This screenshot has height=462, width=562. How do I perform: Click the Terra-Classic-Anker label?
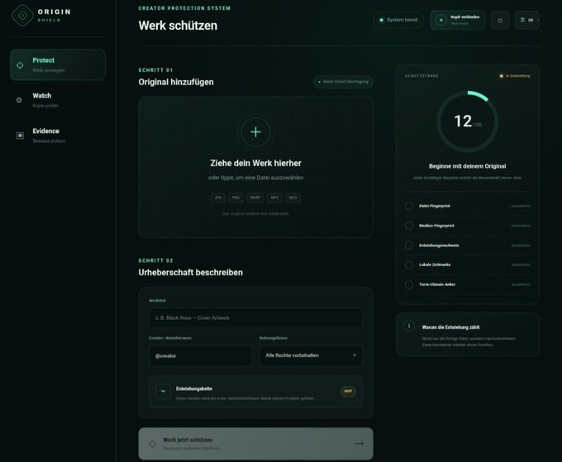point(437,284)
